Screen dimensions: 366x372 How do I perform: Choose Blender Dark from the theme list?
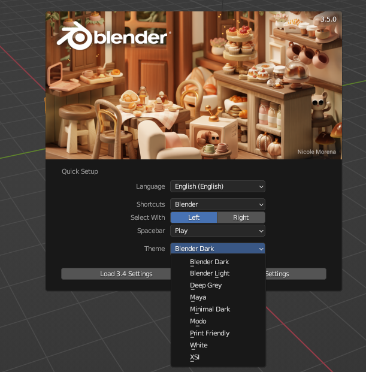tap(218, 262)
